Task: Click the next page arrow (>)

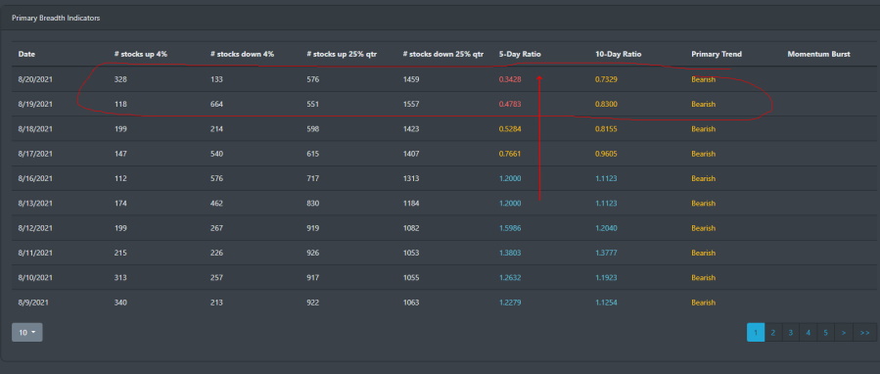Action: [844, 333]
